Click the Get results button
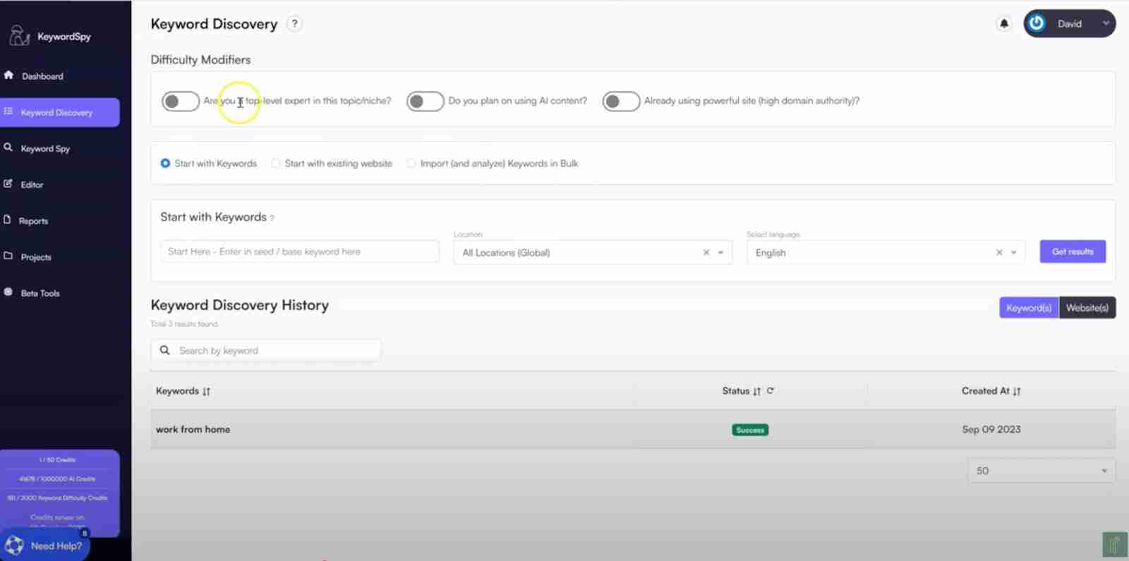 (x=1072, y=252)
